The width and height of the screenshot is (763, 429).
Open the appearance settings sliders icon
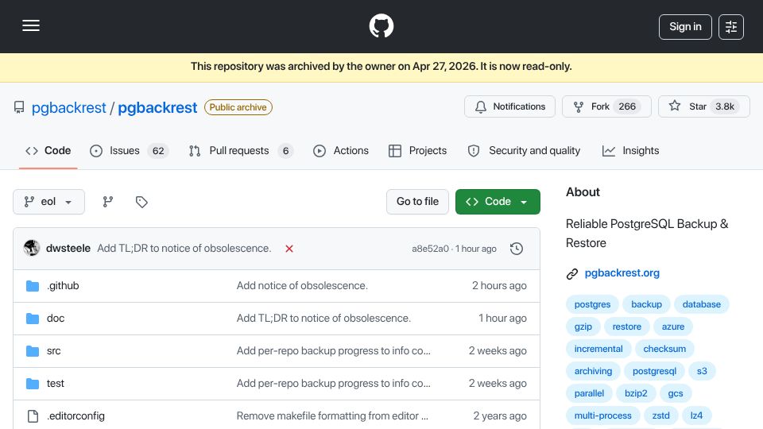coord(731,27)
